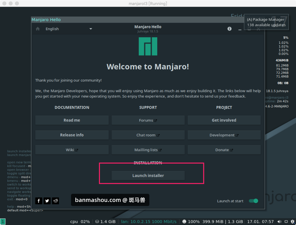Click the SUPPORT column heading
Viewport: 296px width, 225px height.
pyautogui.click(x=148, y=107)
